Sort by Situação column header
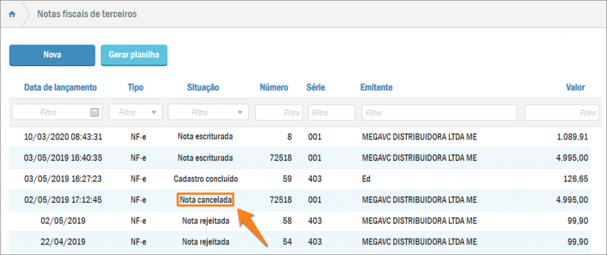 [203, 88]
